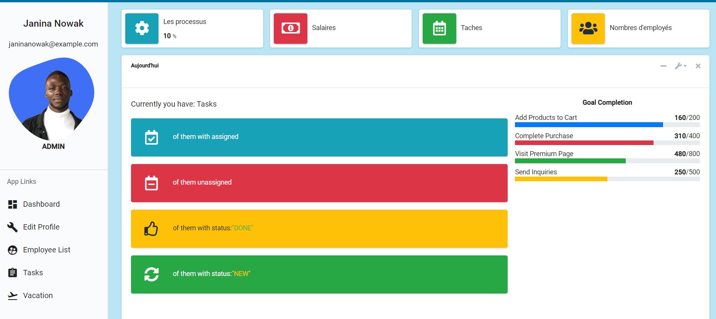Click the thumbs-up icon on DONE card

(151, 229)
